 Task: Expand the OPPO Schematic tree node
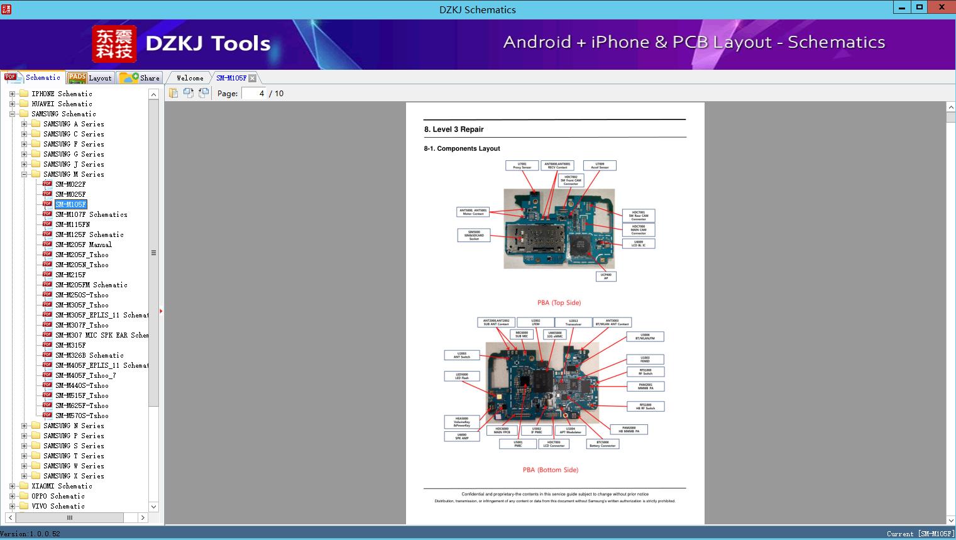[x=12, y=496]
